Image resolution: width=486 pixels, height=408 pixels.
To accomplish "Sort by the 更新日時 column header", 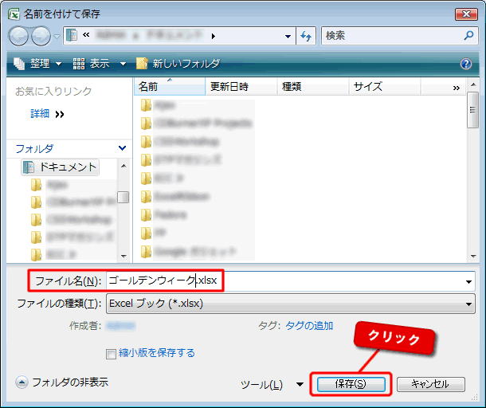I will coord(241,86).
